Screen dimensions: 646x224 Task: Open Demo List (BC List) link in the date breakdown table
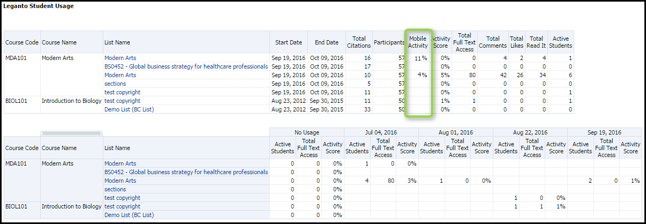click(x=129, y=215)
